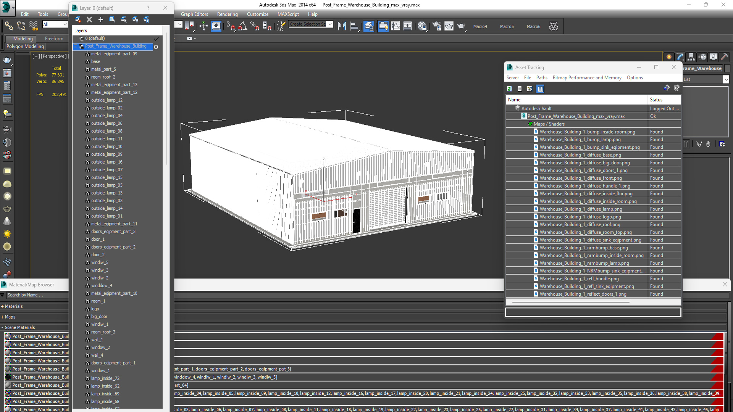Click Select and Manipulate crosshair icon
Image resolution: width=733 pixels, height=412 pixels.
203,26
